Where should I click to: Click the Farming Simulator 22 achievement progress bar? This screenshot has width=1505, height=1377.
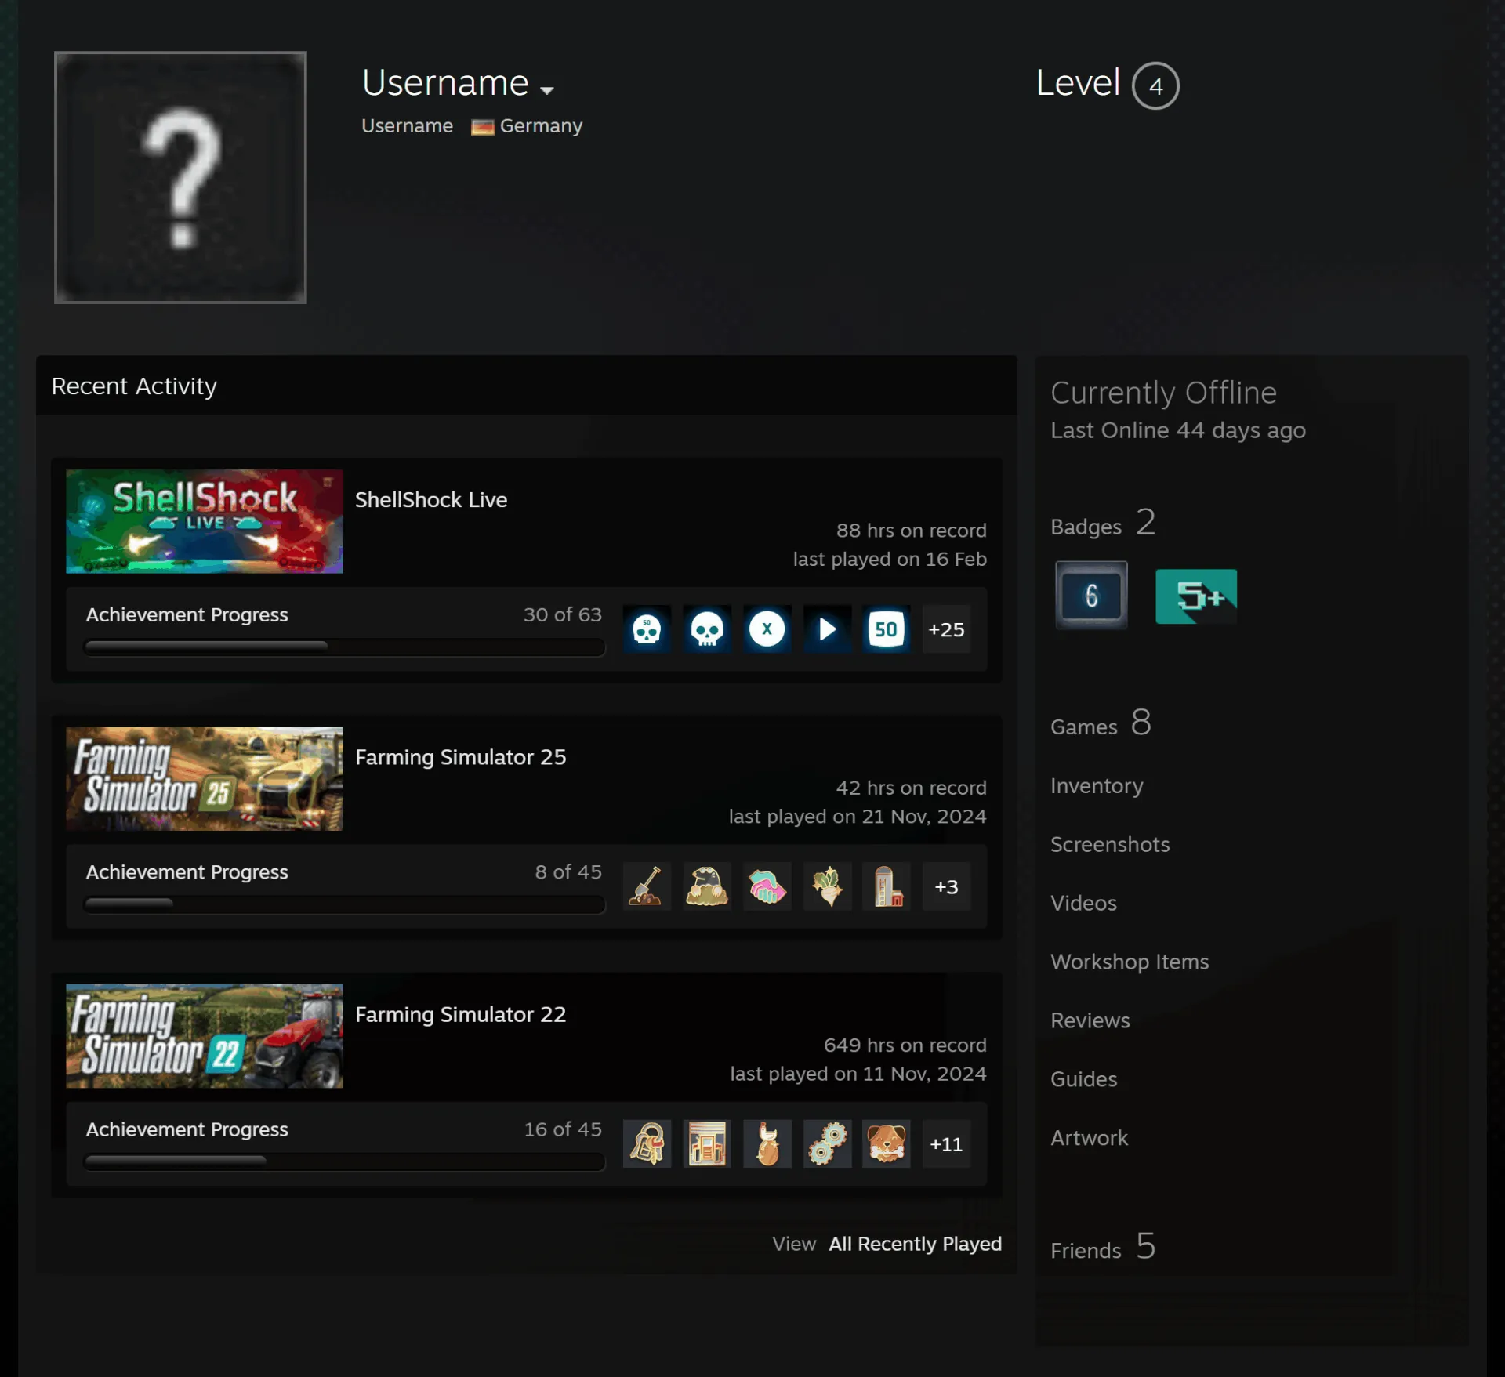tap(344, 1161)
